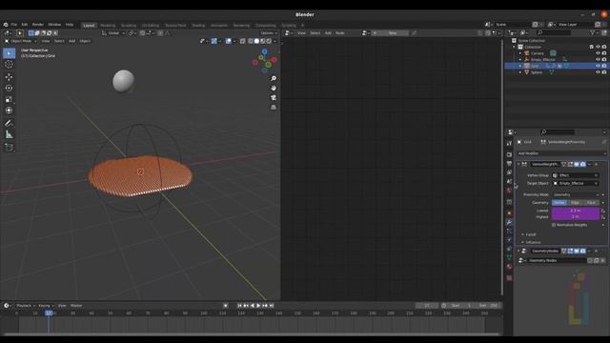Hide the Camera object via eye icon
The height and width of the screenshot is (343, 610).
click(598, 53)
